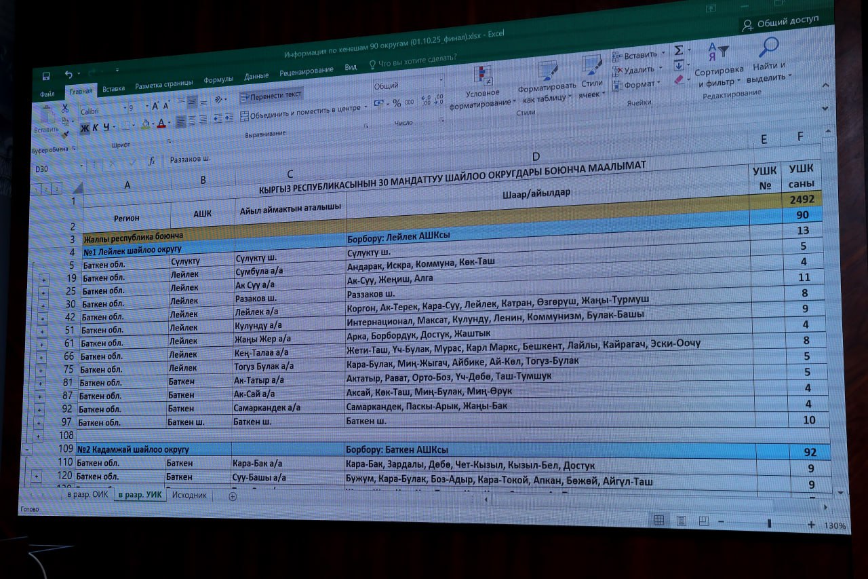
Task: Toggle Wrap Text (Перенести текст)
Action: click(271, 96)
